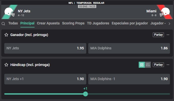Image resolution: width=174 pixels, height=101 pixels.
Task: Collapse the Ganador (incl. prórroga) section
Action: [x=168, y=35]
